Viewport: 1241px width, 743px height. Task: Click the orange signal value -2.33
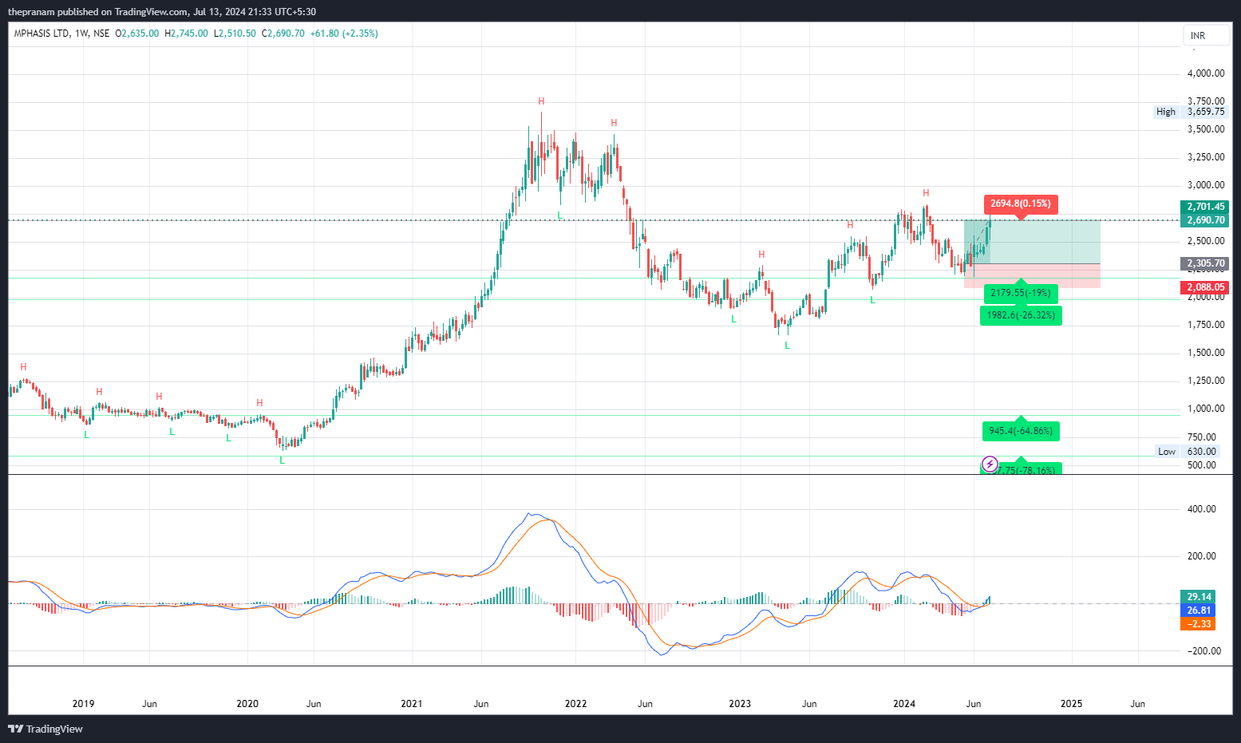click(1198, 624)
